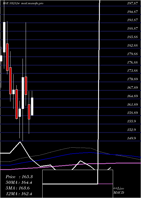Click the 167.89 price axis label
The image size is (141, 198).
click(x=133, y=88)
